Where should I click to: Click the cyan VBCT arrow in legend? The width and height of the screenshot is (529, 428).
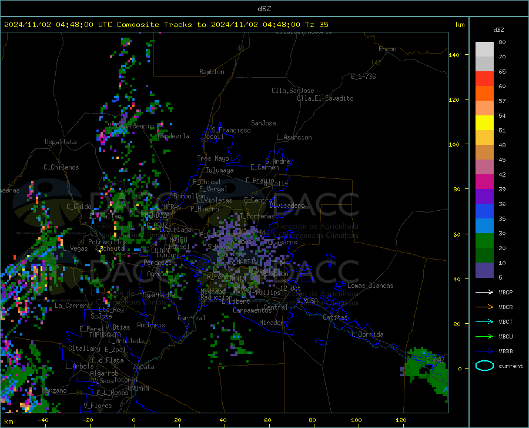tap(484, 321)
